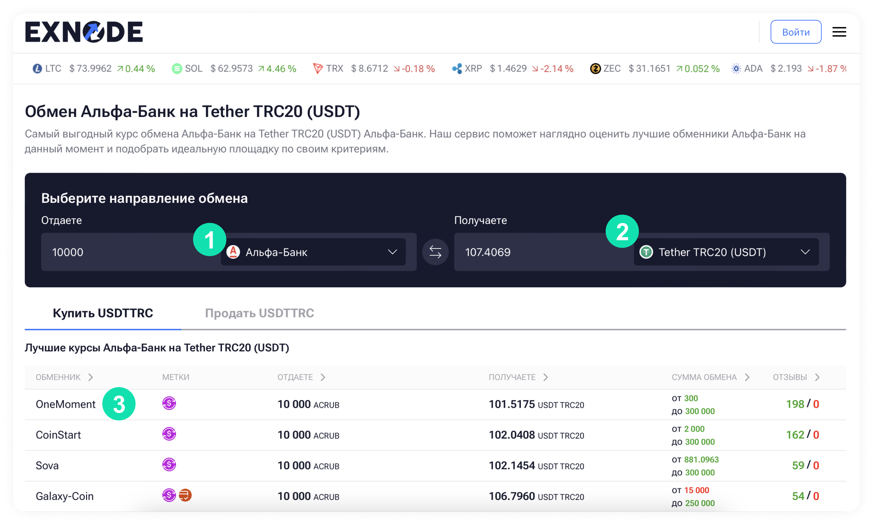
Task: Click the 102.0408 USDT TRC20 value
Action: 536,435
